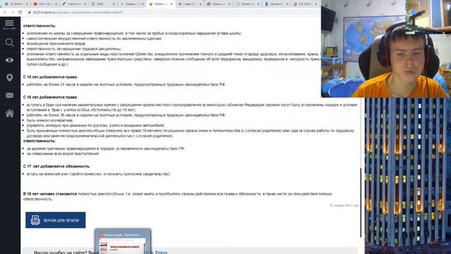Click the printer icon on print button
This screenshot has height=254, width=451.
(x=35, y=220)
